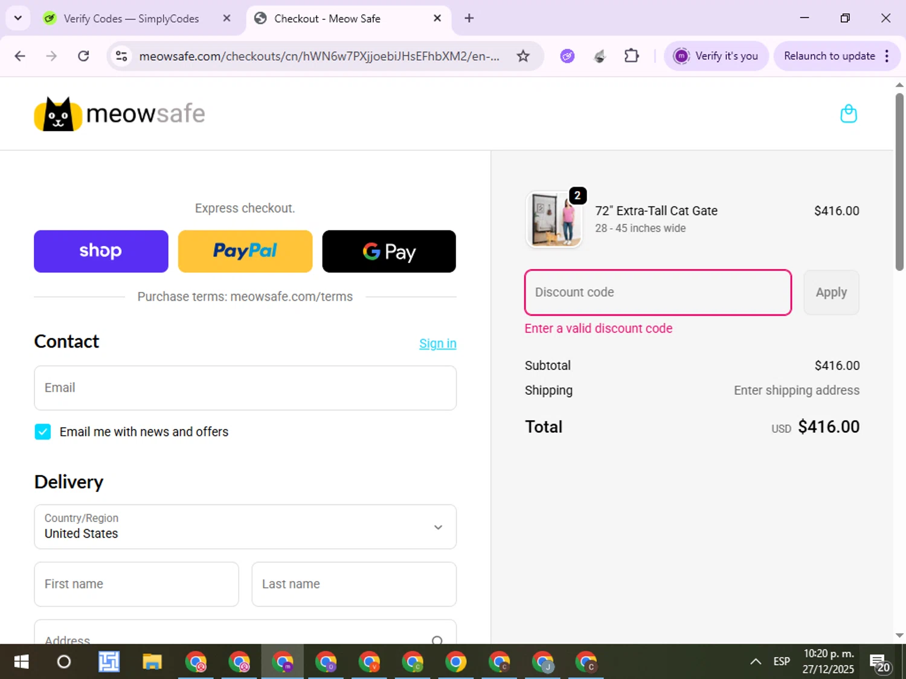The width and height of the screenshot is (906, 679).
Task: Open the notification center icon
Action: pyautogui.click(x=881, y=663)
